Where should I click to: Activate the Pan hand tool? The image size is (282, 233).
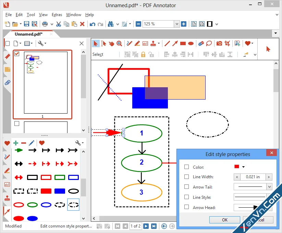point(111,43)
